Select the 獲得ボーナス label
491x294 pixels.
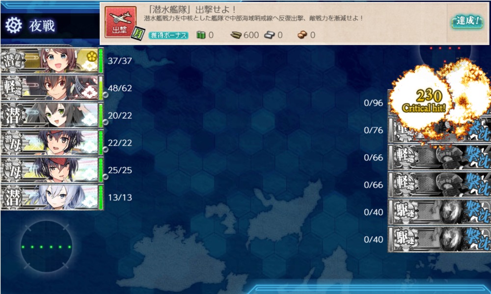168,35
